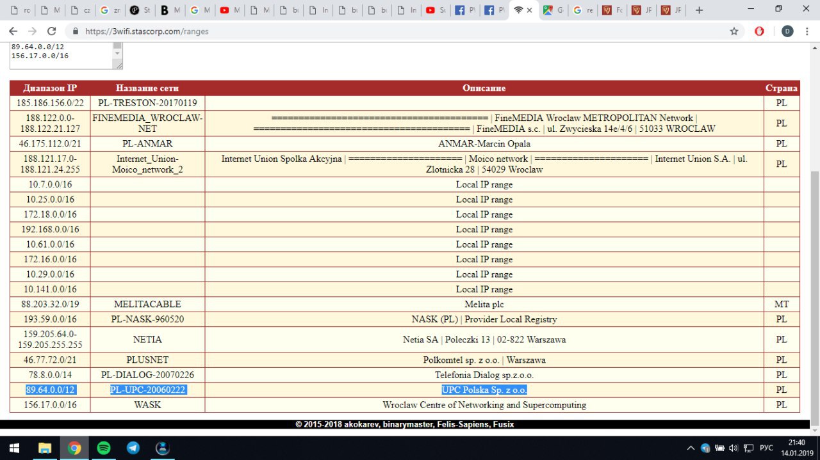820x460 pixels.
Task: Click the Описание column header
Action: click(484, 88)
